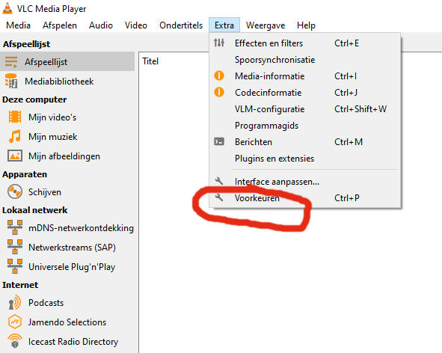Click the Afspeellijst playlist icon in sidebar
This screenshot has width=442, height=353.
pos(11,62)
